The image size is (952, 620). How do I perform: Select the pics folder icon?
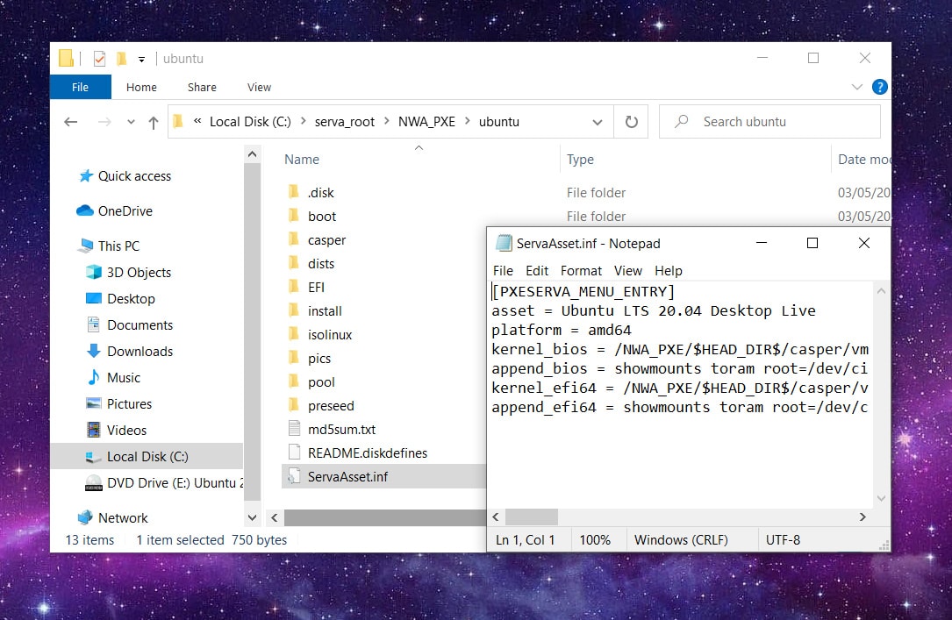point(294,358)
